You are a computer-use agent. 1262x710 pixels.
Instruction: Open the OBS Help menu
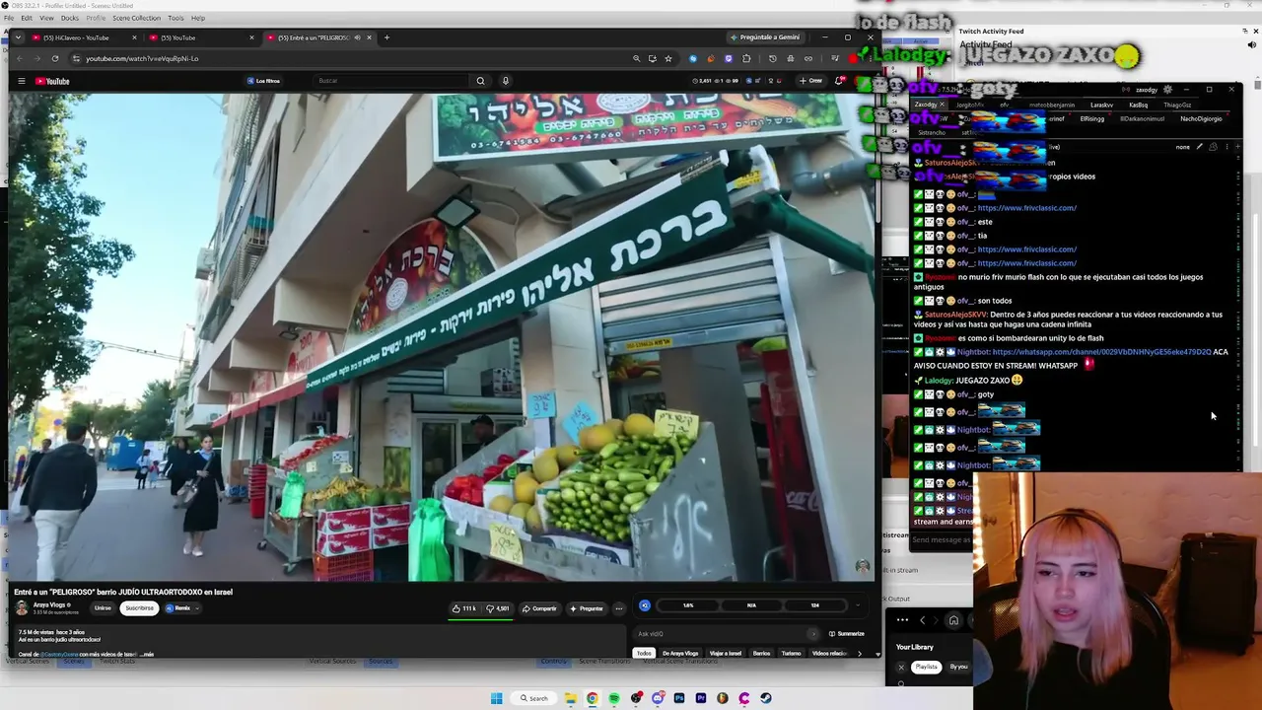(x=198, y=18)
